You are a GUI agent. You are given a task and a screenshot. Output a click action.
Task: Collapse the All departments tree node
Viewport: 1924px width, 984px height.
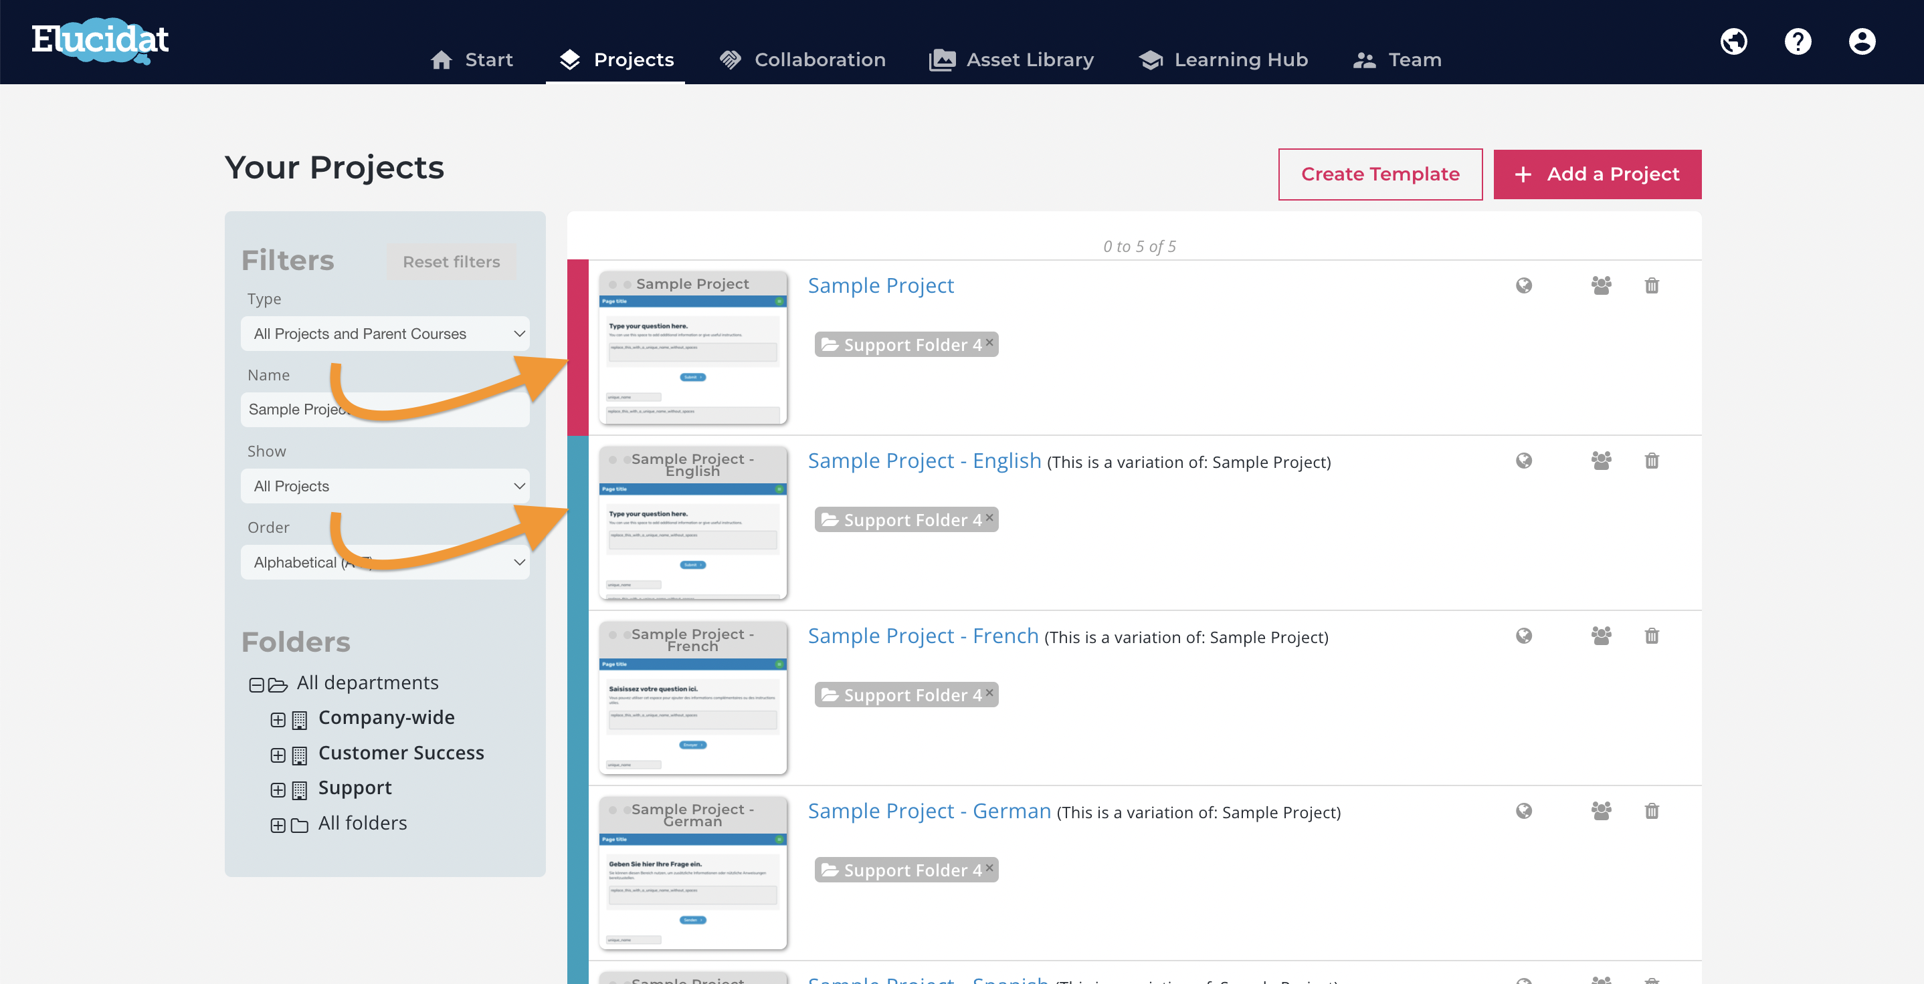tap(256, 685)
